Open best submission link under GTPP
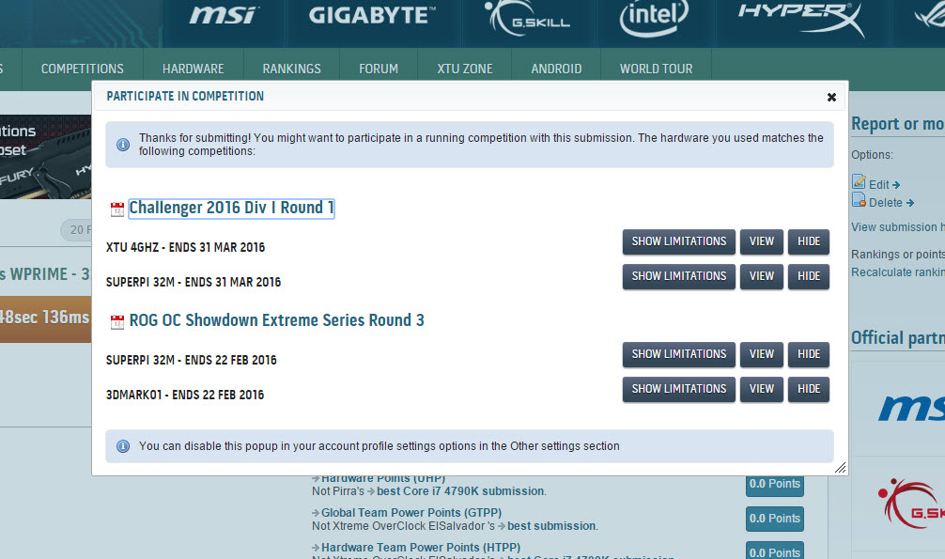 [x=551, y=526]
